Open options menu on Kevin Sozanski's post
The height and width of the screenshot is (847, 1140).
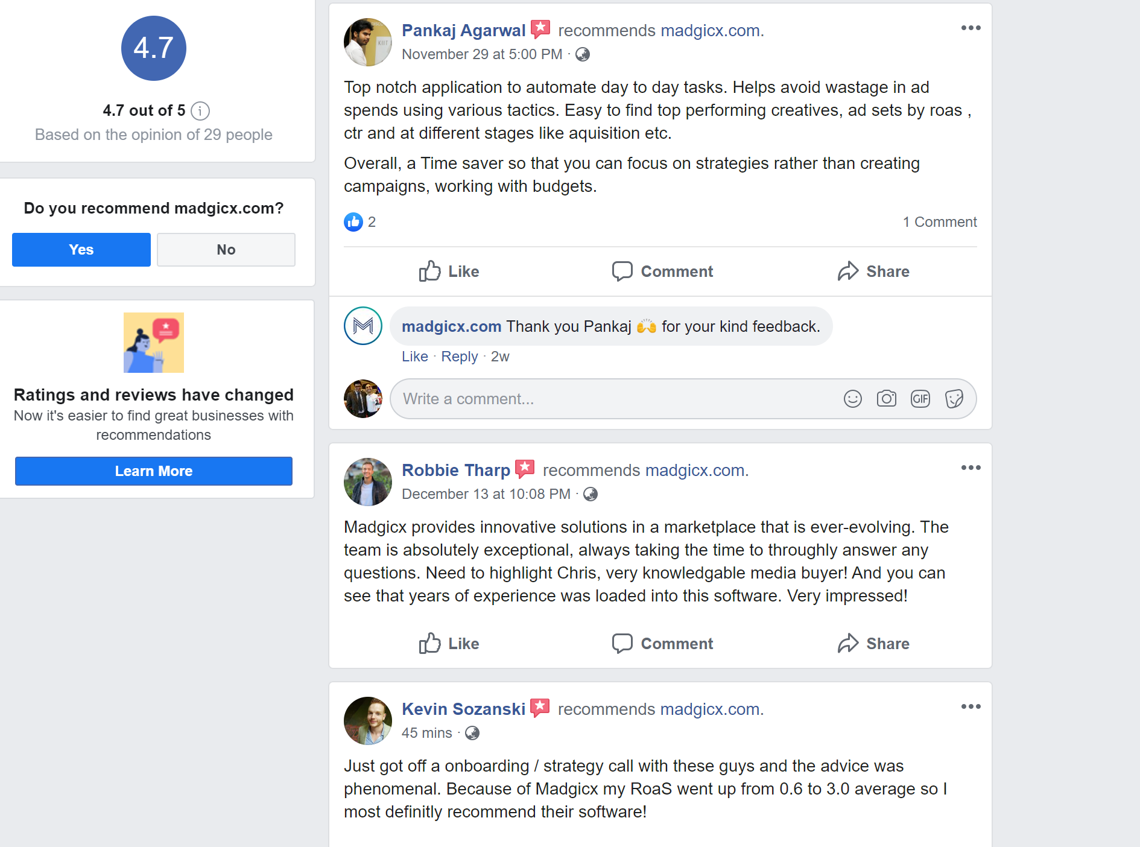(x=971, y=707)
